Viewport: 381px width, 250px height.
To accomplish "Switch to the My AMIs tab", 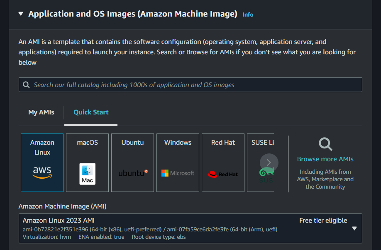I will coord(42,112).
